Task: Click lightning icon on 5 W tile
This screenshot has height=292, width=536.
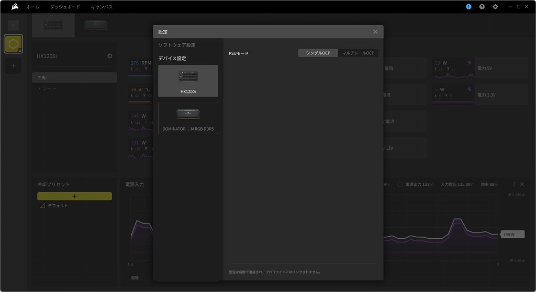Action: click(x=470, y=89)
